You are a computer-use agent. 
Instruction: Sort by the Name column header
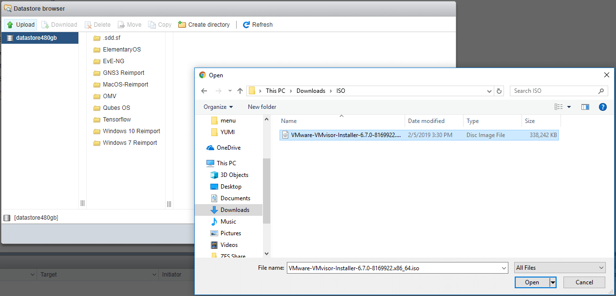(342, 121)
